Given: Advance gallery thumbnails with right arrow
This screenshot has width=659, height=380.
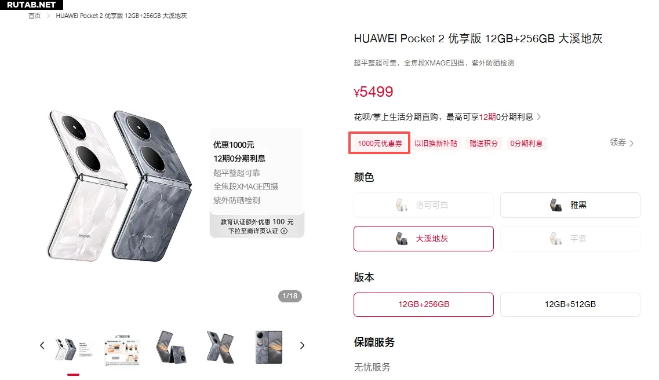Looking at the screenshot, I should 302,346.
